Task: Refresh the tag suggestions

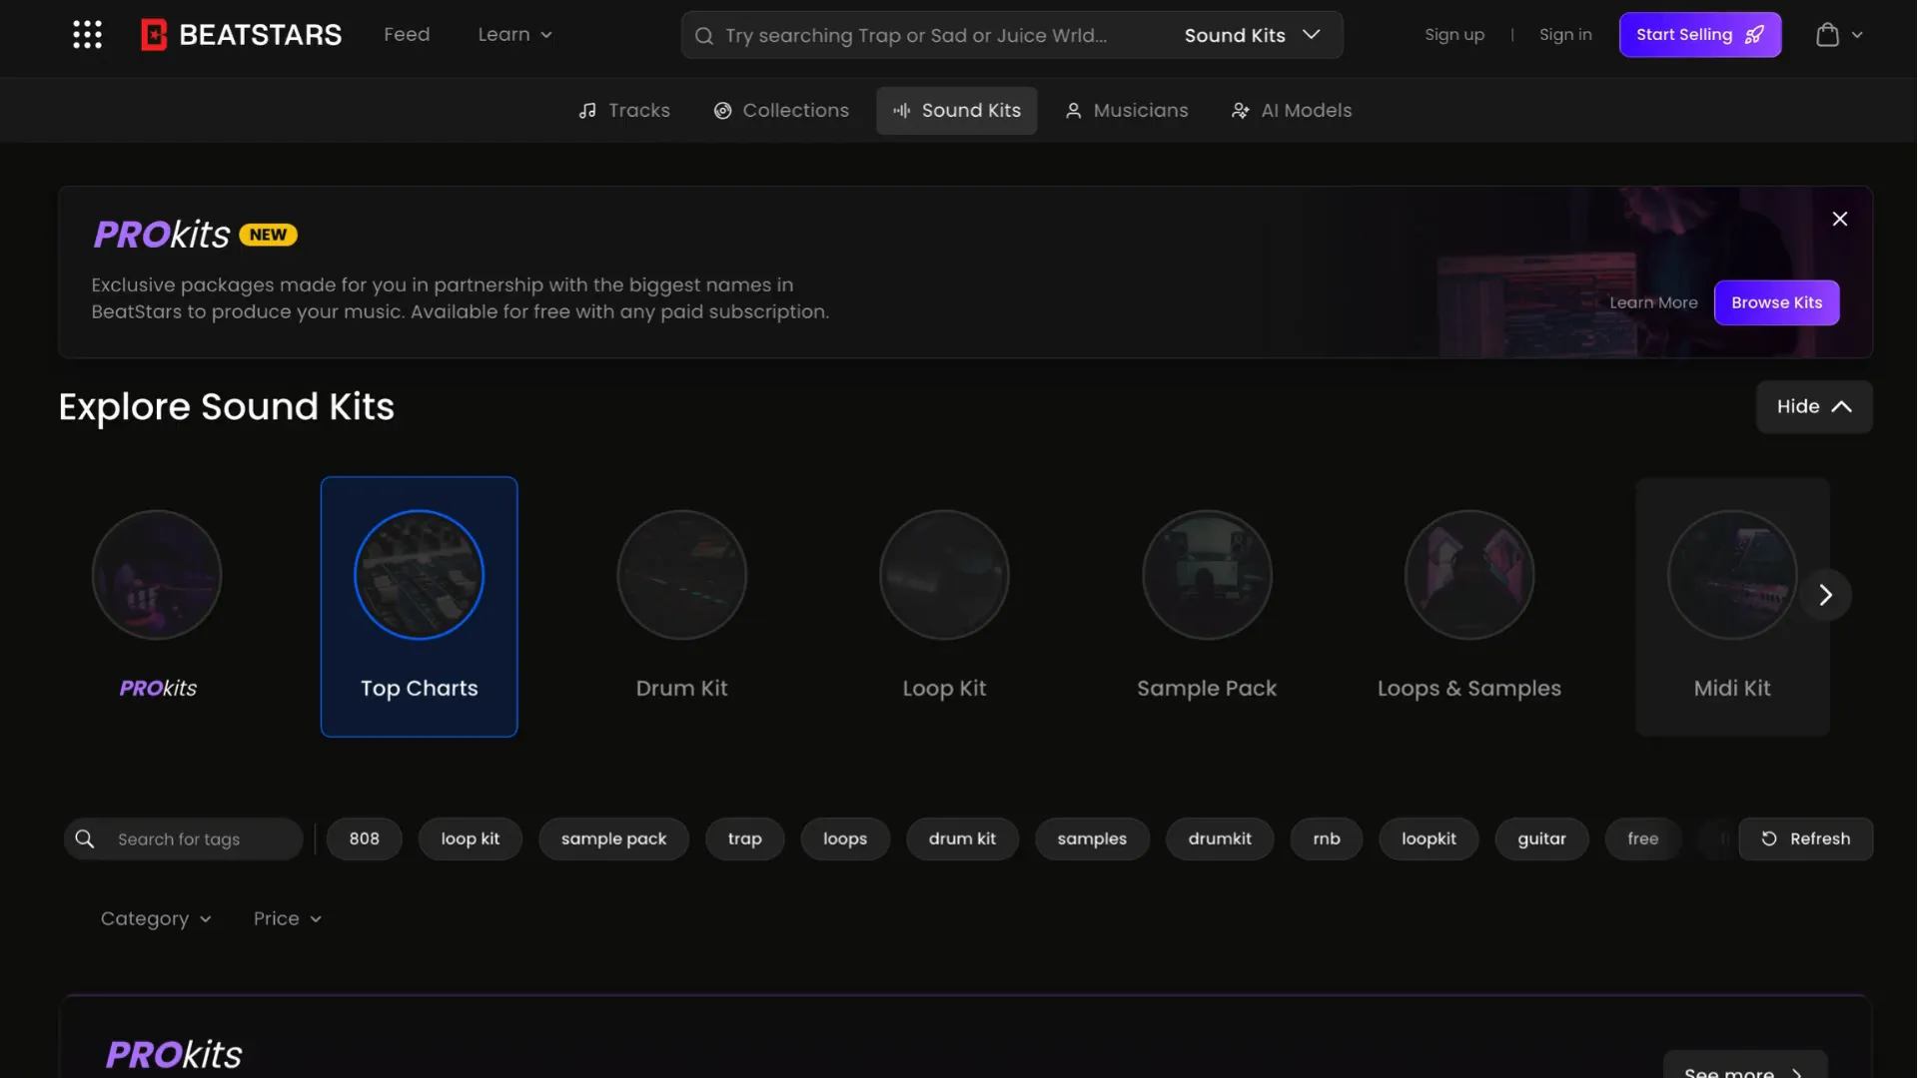Action: pos(1806,839)
